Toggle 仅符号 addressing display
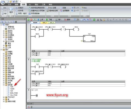Image resolution: width=131 pixels, height=109 pixels. tap(19, 11)
